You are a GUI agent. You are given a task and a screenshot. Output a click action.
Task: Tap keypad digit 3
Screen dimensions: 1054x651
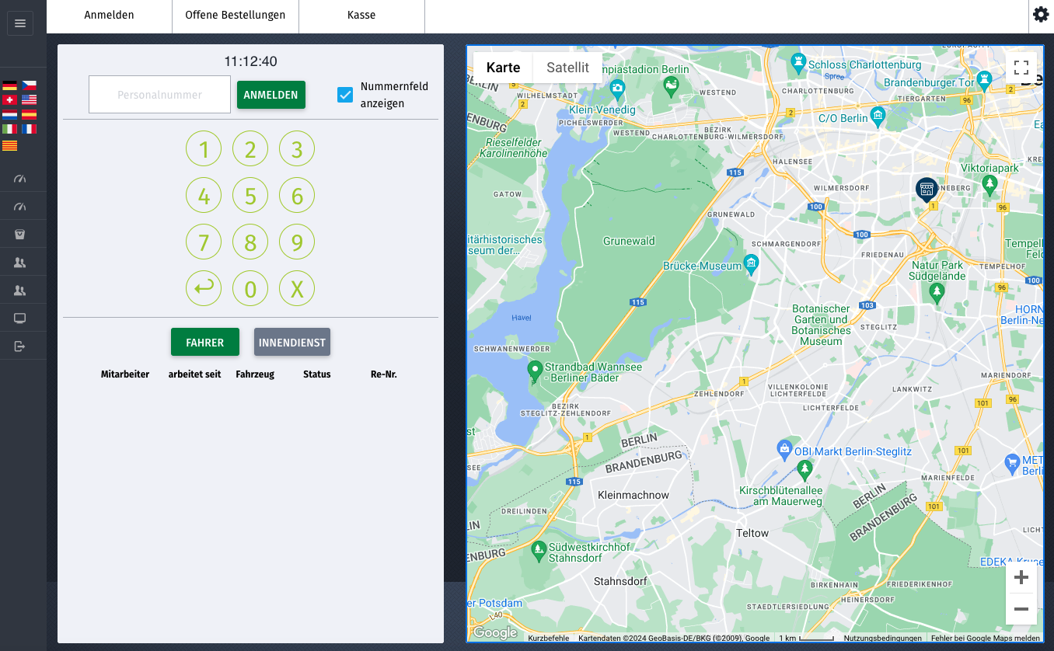pos(297,148)
